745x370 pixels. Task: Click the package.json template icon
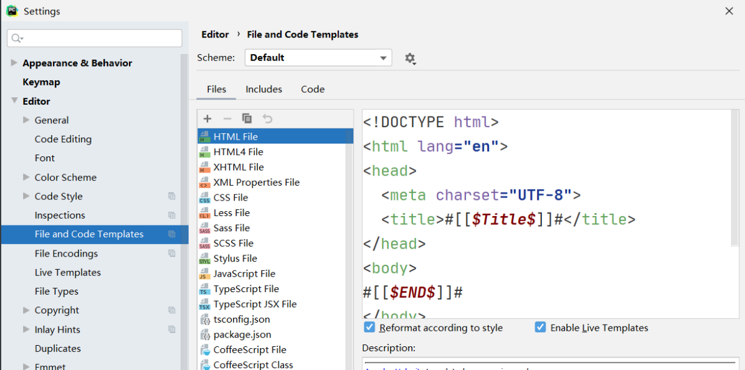[x=206, y=335]
